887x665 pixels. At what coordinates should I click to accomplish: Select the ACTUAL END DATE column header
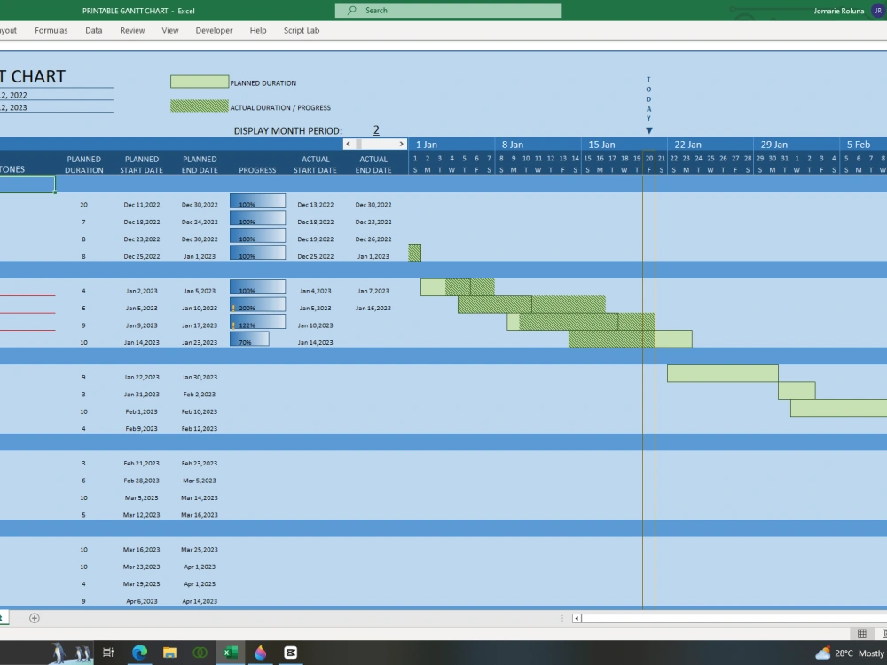(373, 165)
